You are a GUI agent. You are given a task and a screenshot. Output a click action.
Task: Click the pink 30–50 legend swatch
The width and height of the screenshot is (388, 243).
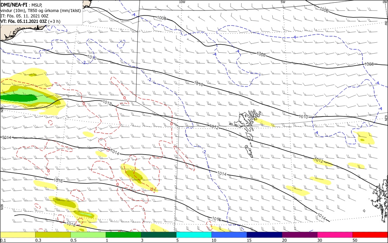pos(335,235)
